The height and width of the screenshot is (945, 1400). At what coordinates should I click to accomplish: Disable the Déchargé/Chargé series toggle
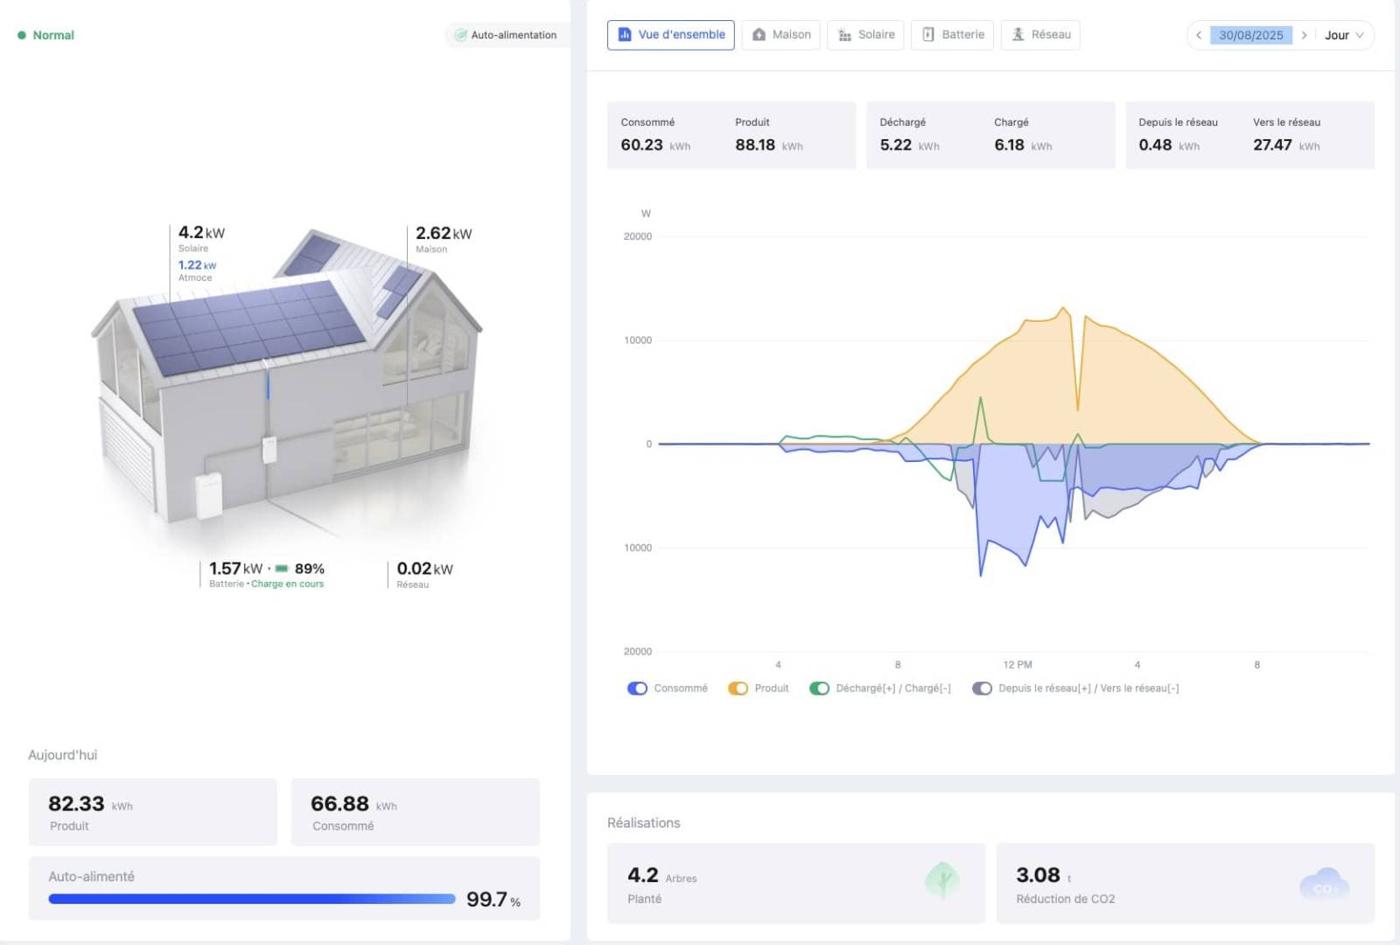tap(819, 689)
